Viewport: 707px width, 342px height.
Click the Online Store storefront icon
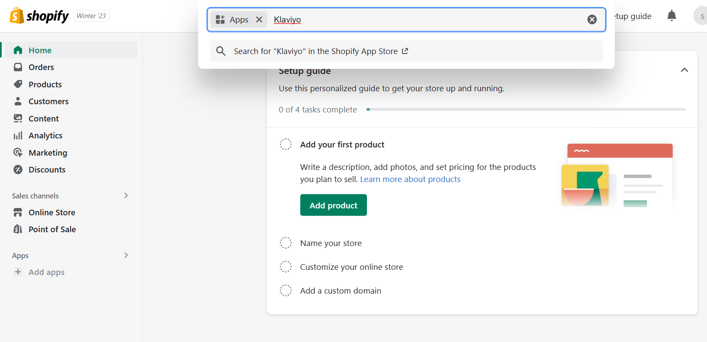(x=18, y=212)
